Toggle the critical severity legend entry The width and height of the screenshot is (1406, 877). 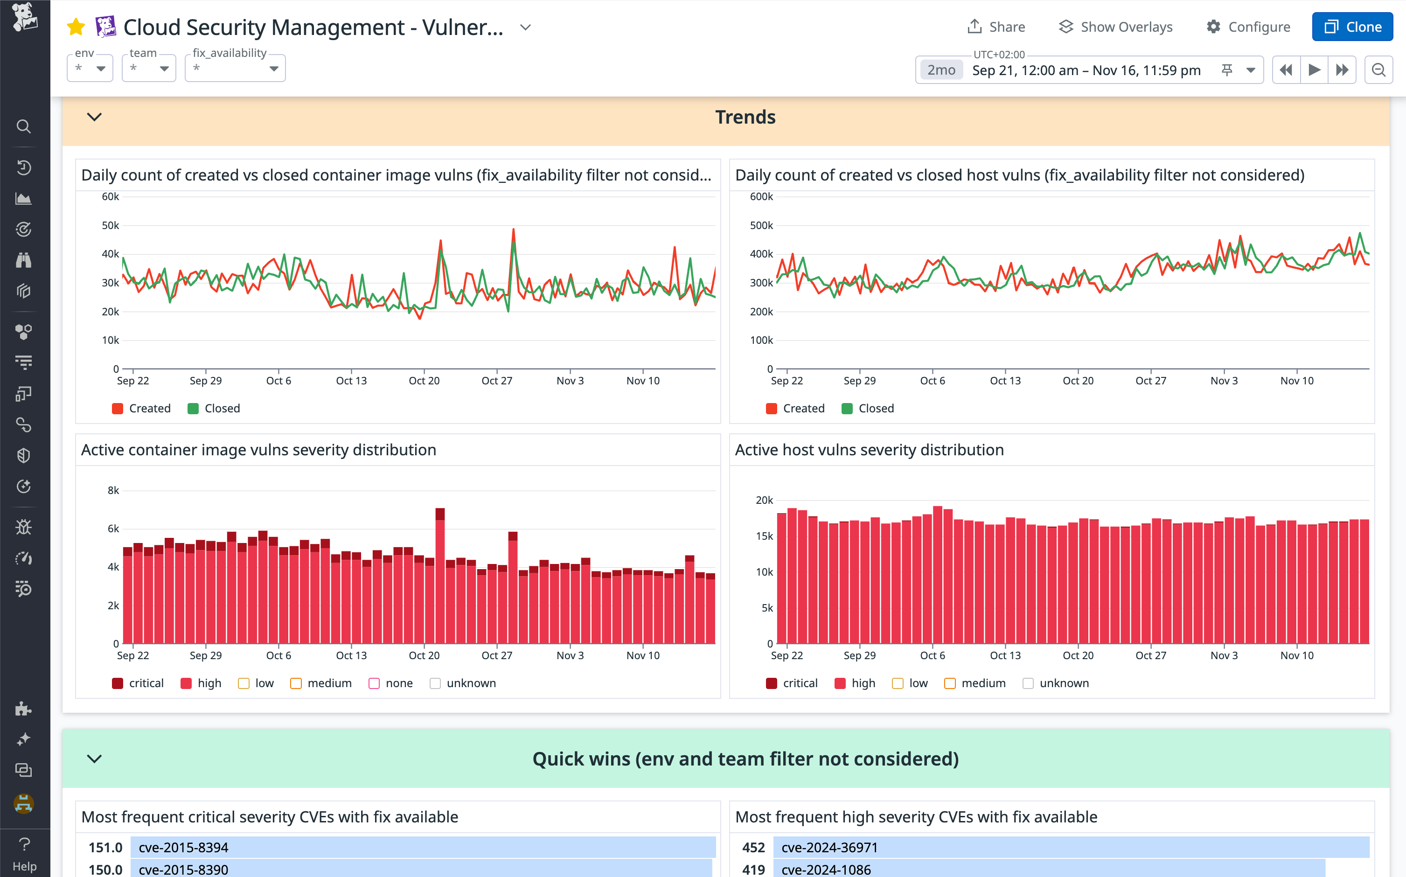(137, 682)
